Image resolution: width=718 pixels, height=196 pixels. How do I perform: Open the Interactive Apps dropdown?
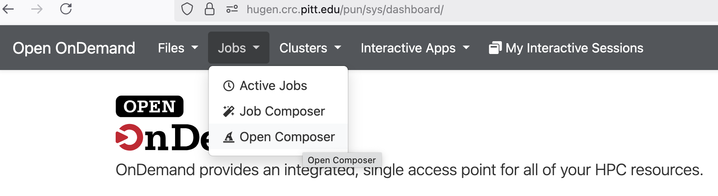[x=415, y=48]
